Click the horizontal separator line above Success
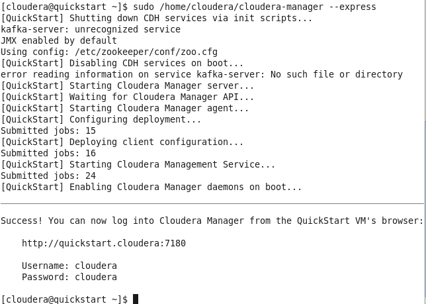The image size is (426, 304). tap(212, 203)
